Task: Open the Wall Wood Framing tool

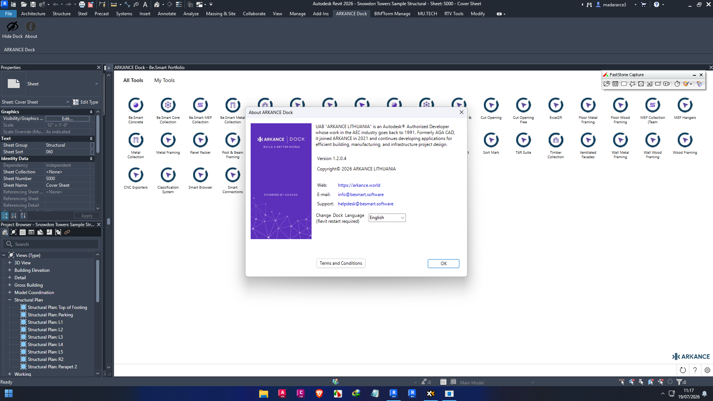Action: click(x=652, y=145)
